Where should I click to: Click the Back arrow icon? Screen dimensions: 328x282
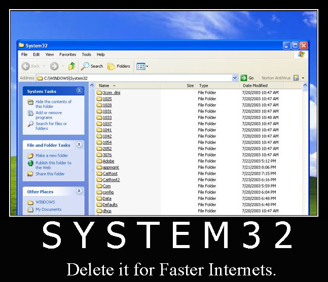click(26, 66)
